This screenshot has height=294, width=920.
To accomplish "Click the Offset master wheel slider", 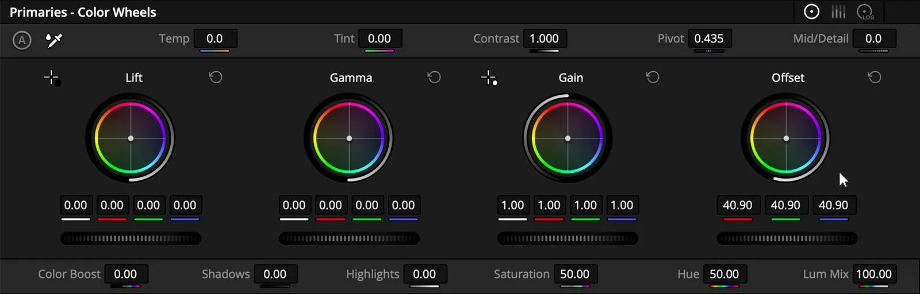I will click(x=787, y=238).
